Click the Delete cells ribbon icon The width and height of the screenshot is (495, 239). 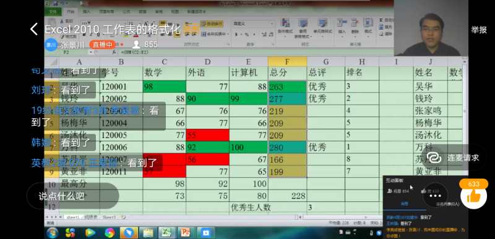(355, 27)
